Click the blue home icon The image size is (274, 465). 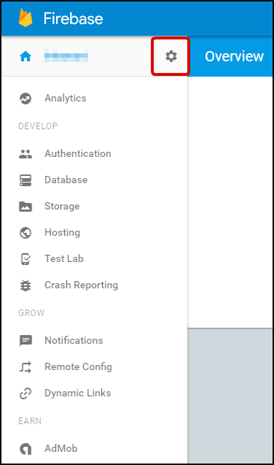click(x=26, y=56)
